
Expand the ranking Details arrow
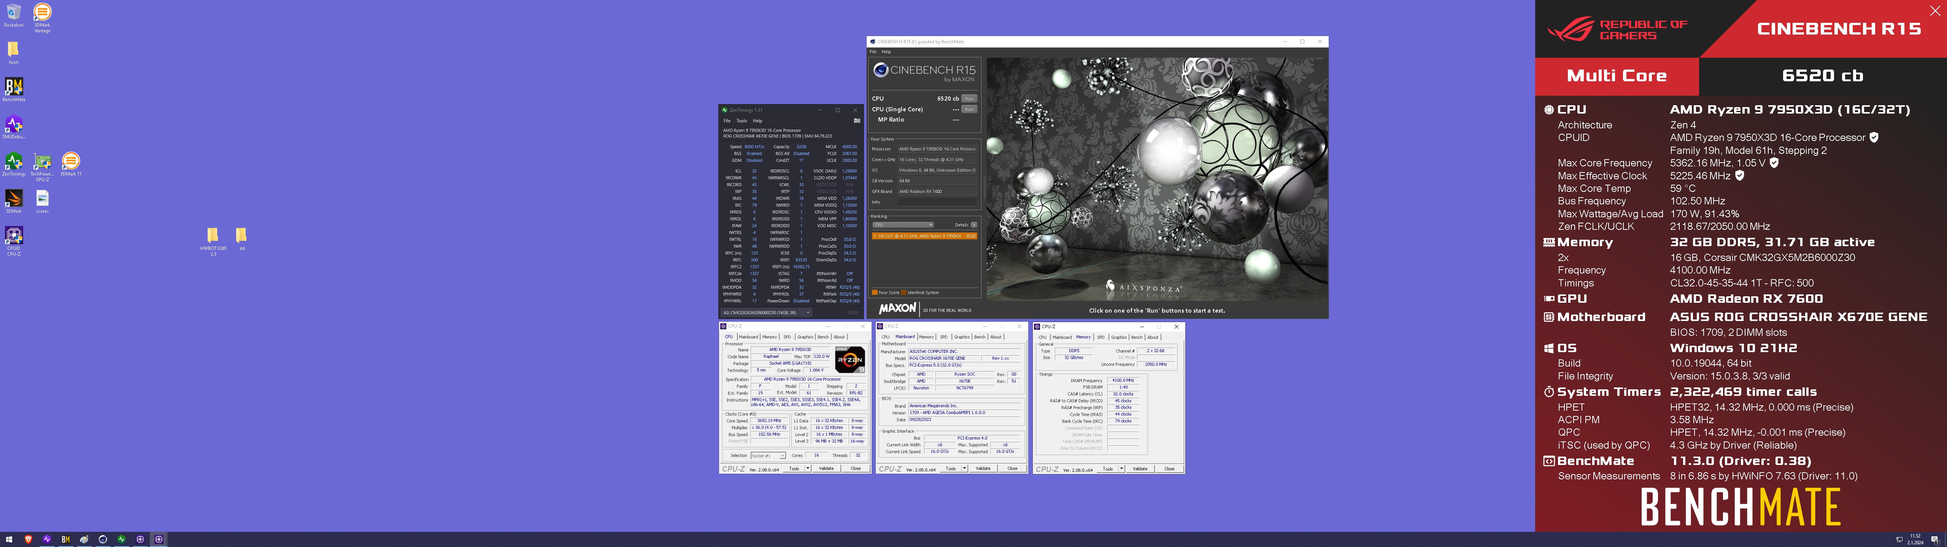974,224
